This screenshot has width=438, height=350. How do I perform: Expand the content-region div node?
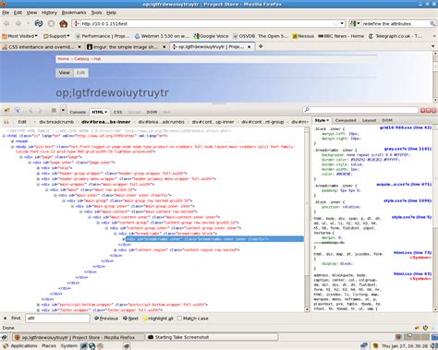click(116, 250)
